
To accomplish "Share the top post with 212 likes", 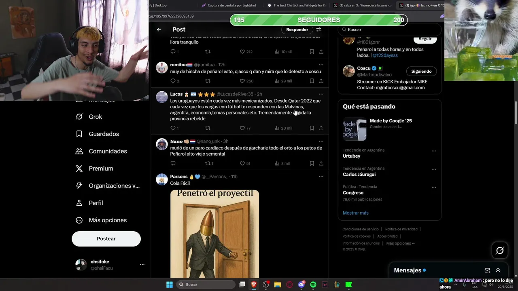I will 321,52.
